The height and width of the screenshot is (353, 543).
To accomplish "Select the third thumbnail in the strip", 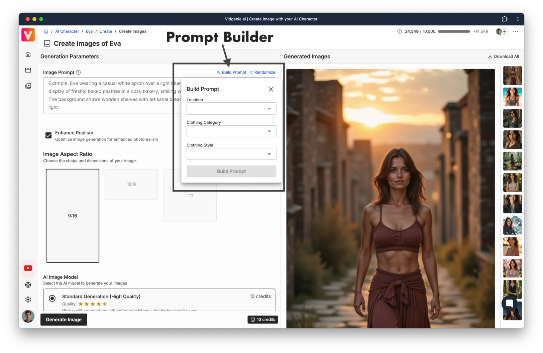I will coord(512,118).
